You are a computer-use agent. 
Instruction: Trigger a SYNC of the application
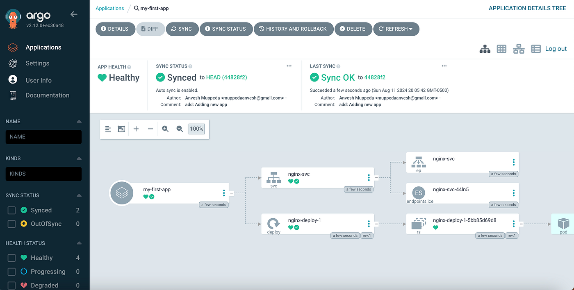(x=182, y=29)
